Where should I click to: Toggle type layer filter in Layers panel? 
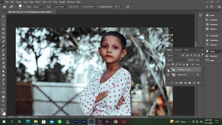(x=191, y=56)
